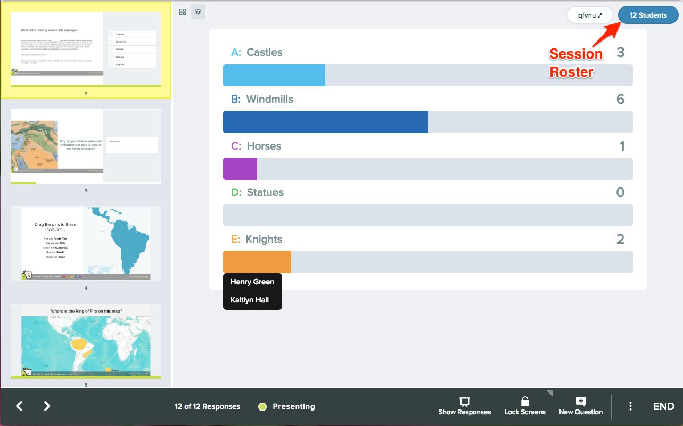683x426 pixels.
Task: Click the orange Knights response bar
Action: pos(257,262)
